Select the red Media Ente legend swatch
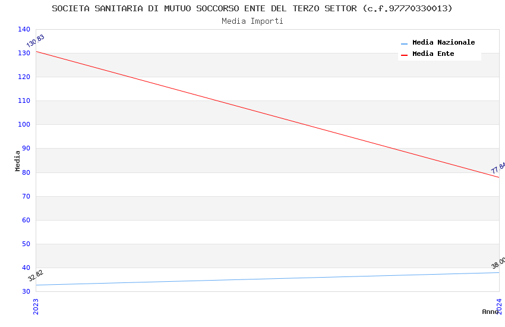The image size is (505, 327). 404,55
